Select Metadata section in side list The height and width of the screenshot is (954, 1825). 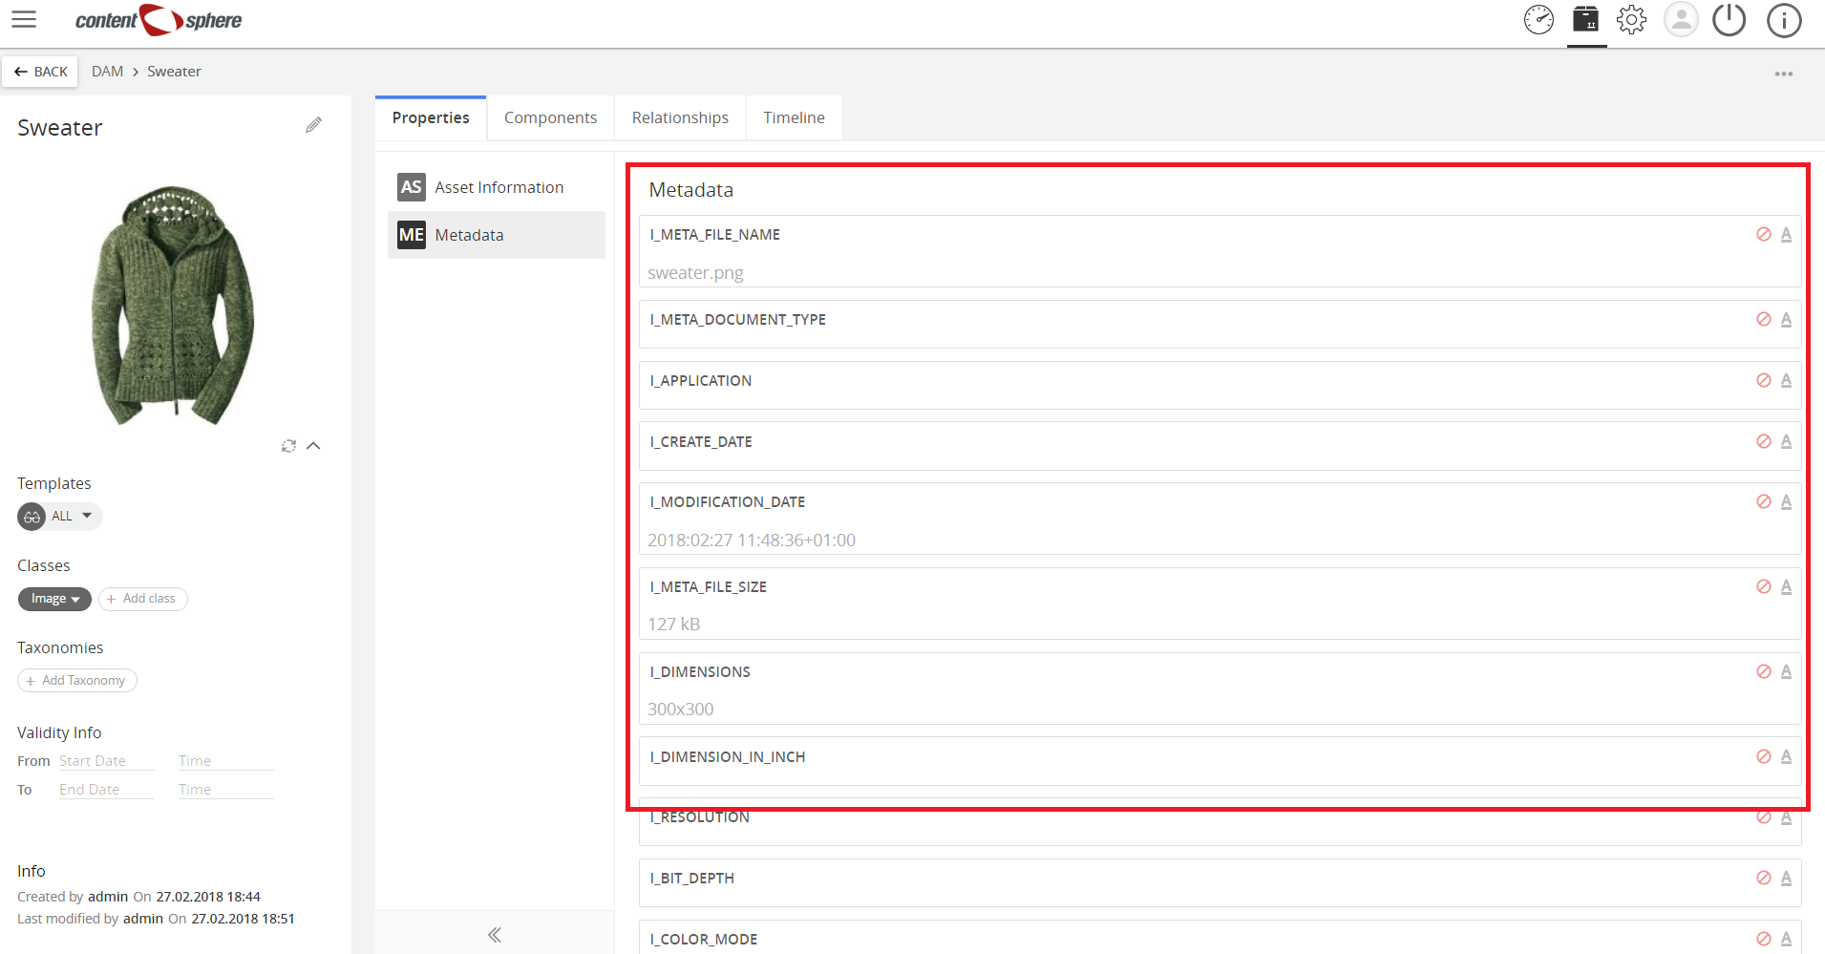tap(497, 235)
